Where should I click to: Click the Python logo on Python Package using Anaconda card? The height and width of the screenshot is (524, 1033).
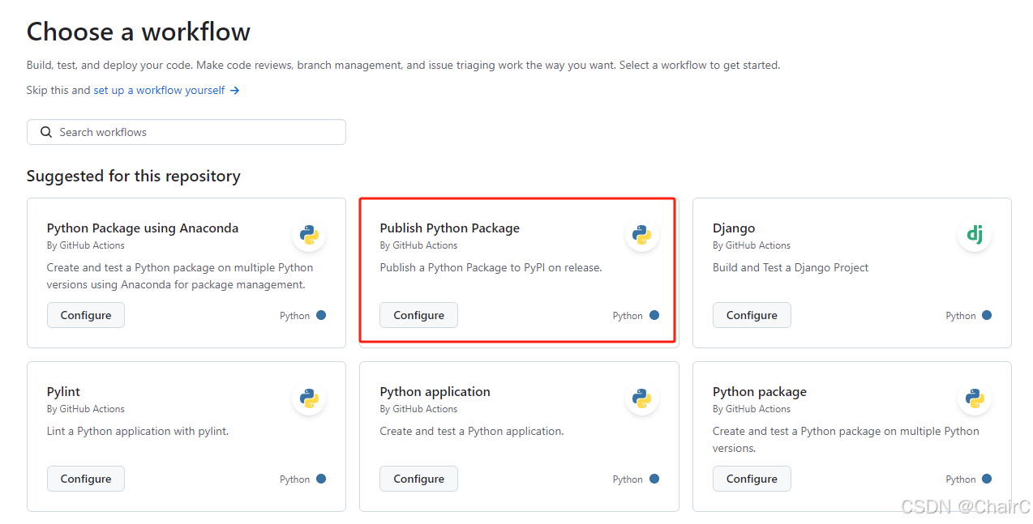pos(309,235)
